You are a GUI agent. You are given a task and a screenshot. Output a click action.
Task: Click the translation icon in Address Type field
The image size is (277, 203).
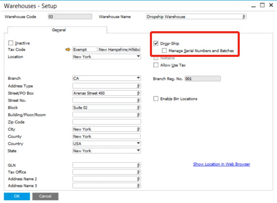click(x=138, y=86)
